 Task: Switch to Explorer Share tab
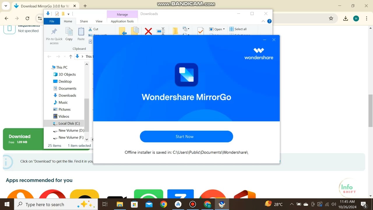[84, 21]
